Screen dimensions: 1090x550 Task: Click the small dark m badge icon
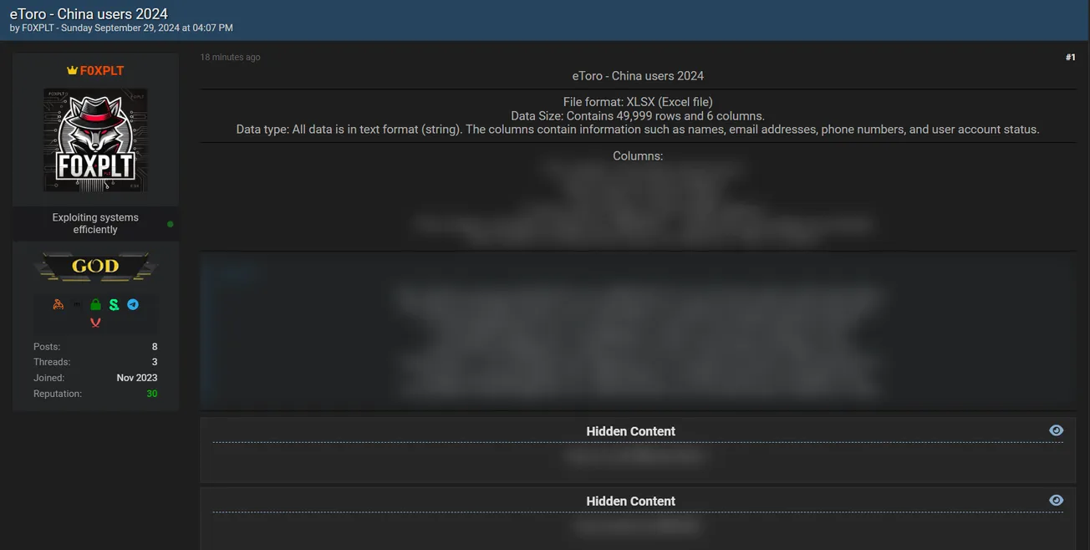77,305
